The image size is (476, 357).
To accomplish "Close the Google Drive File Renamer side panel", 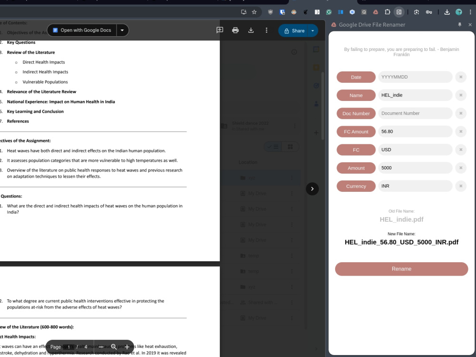I will click(x=470, y=25).
